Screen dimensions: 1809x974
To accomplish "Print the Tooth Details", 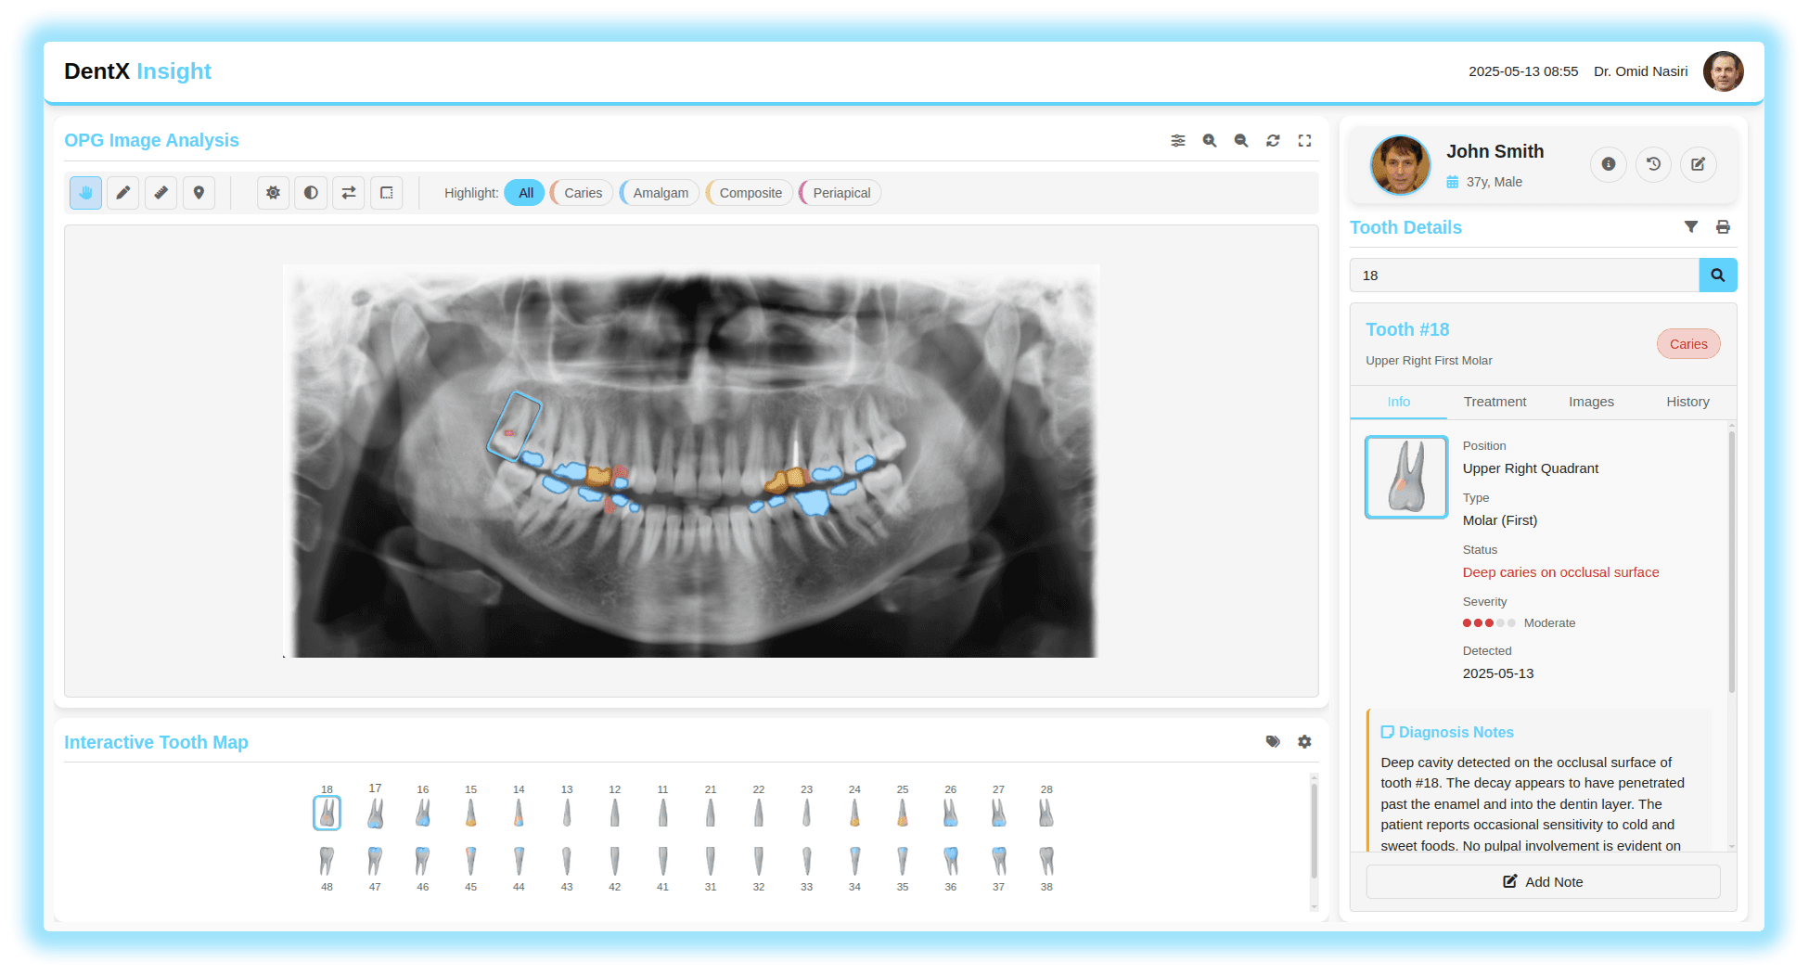I will click(1723, 227).
